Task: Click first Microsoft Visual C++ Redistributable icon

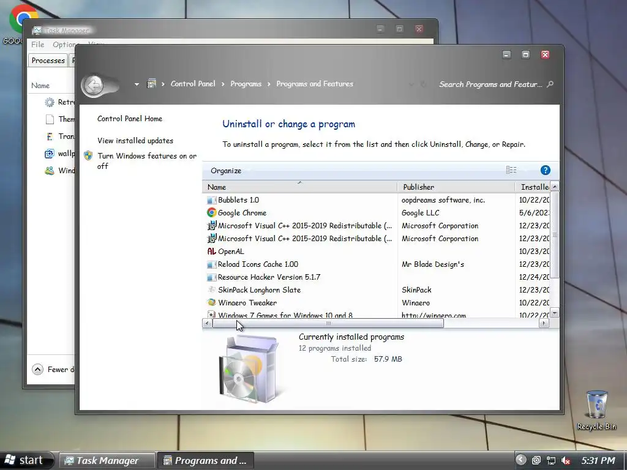Action: [x=211, y=225]
